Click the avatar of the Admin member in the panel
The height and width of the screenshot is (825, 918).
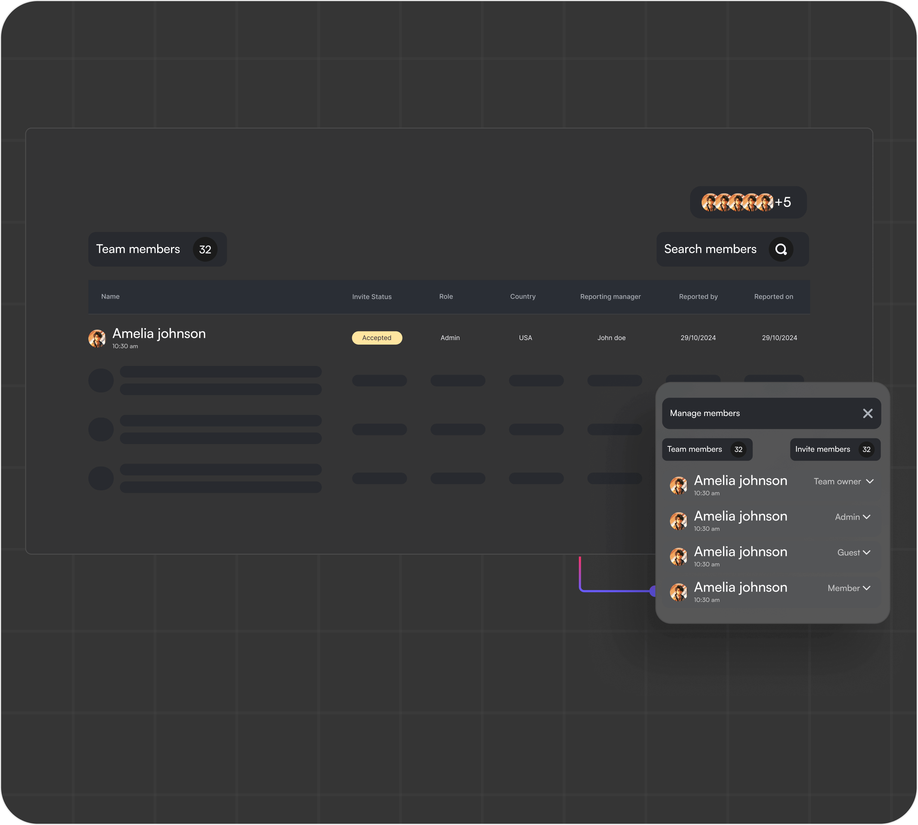(678, 521)
